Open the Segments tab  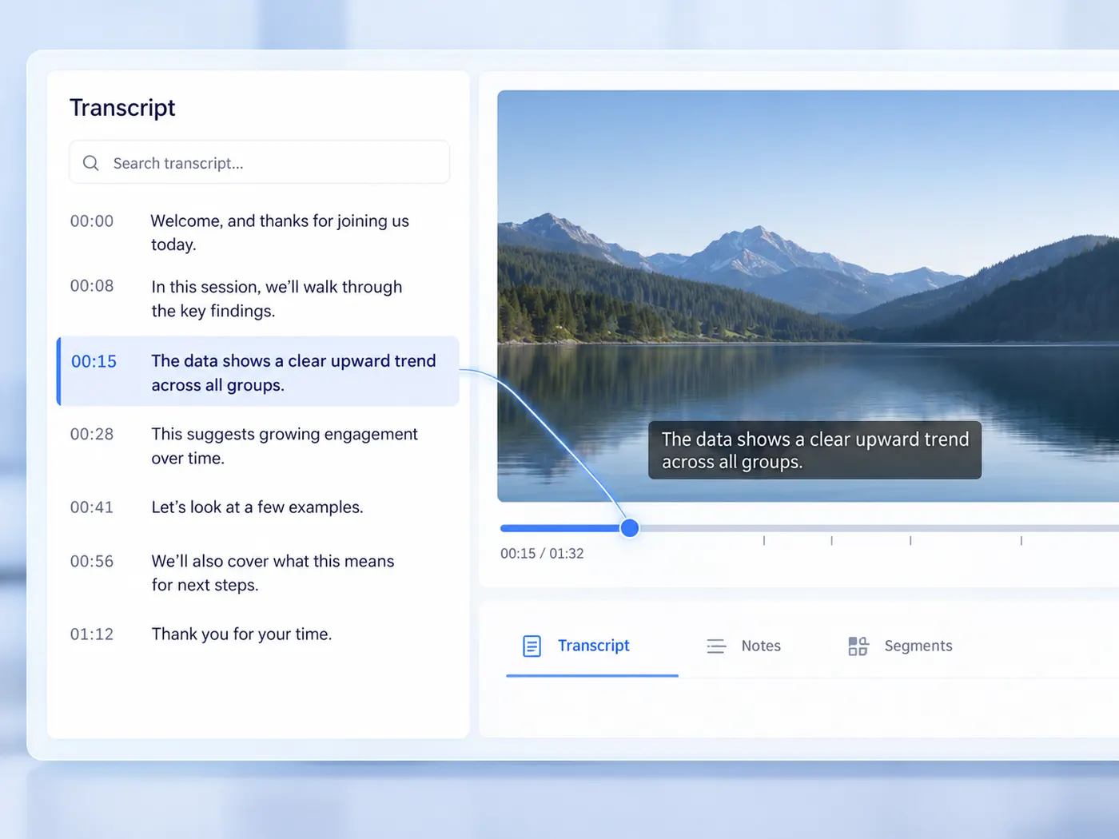tap(900, 646)
